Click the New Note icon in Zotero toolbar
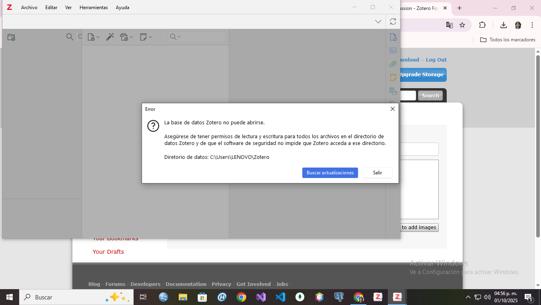Image resolution: width=541 pixels, height=305 pixels. [x=144, y=37]
